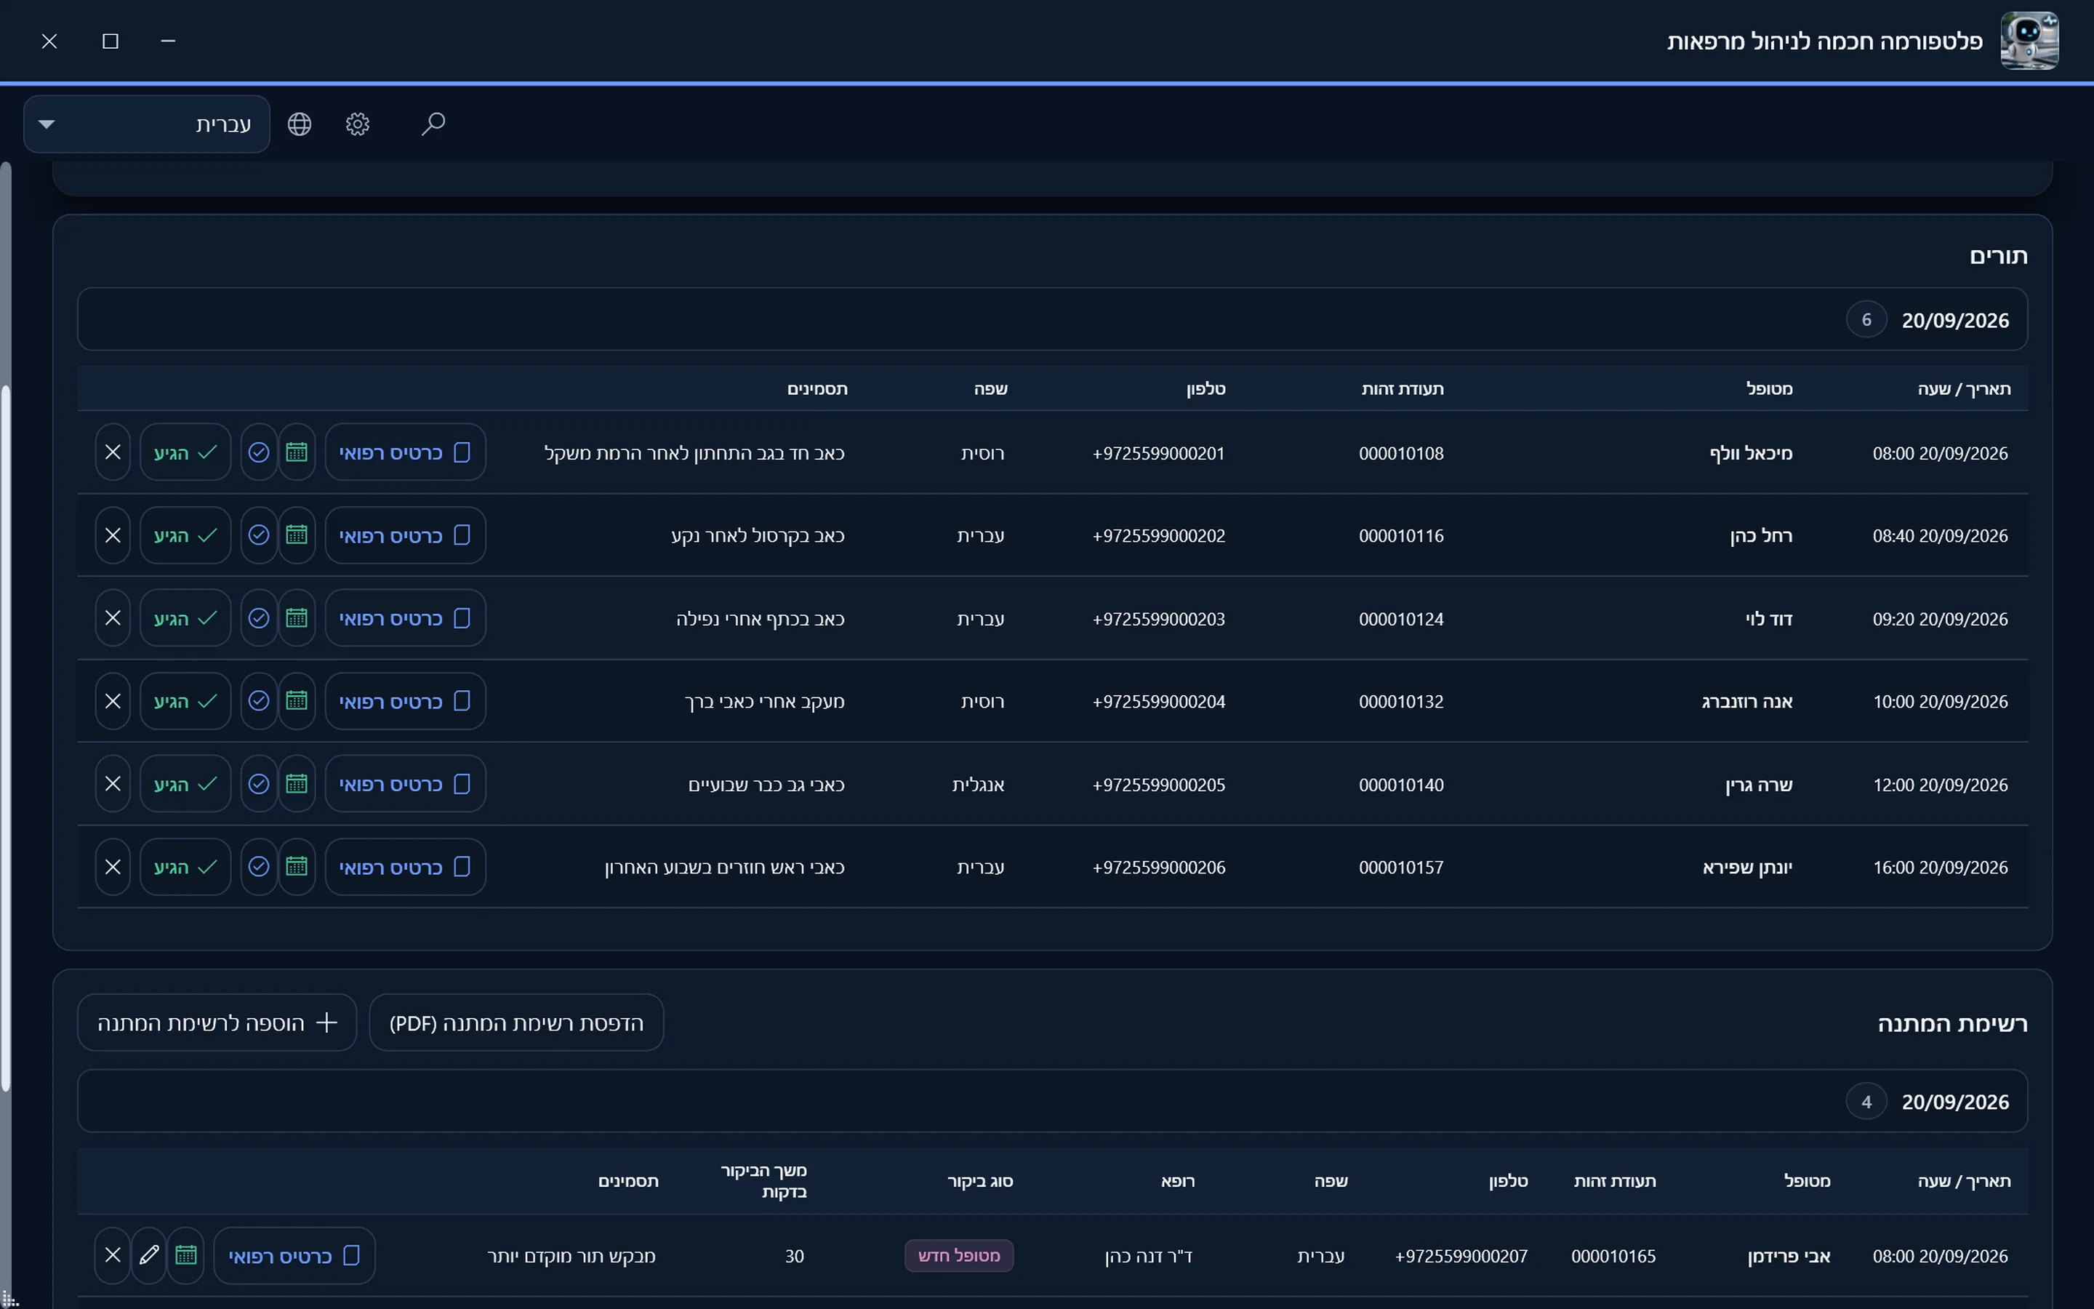
Task: Click the vertical scrollbar thumb
Action: pyautogui.click(x=6, y=737)
